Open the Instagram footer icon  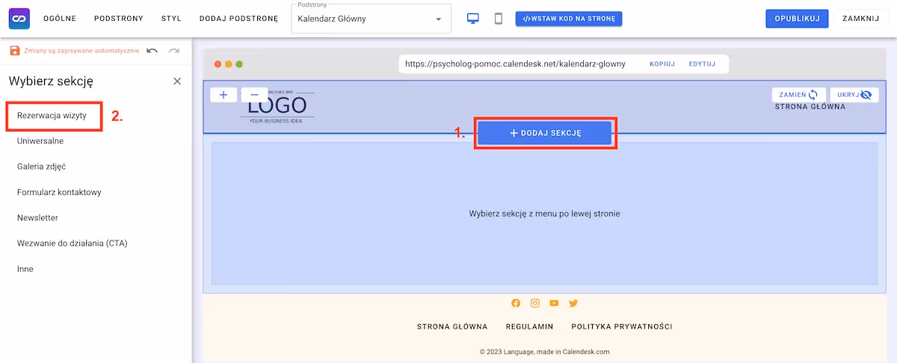[x=535, y=303]
